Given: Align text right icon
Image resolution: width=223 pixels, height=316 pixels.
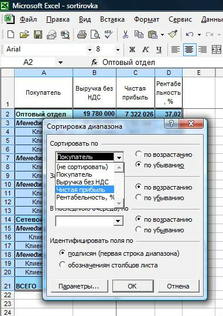Looking at the screenshot, I should [x=203, y=49].
